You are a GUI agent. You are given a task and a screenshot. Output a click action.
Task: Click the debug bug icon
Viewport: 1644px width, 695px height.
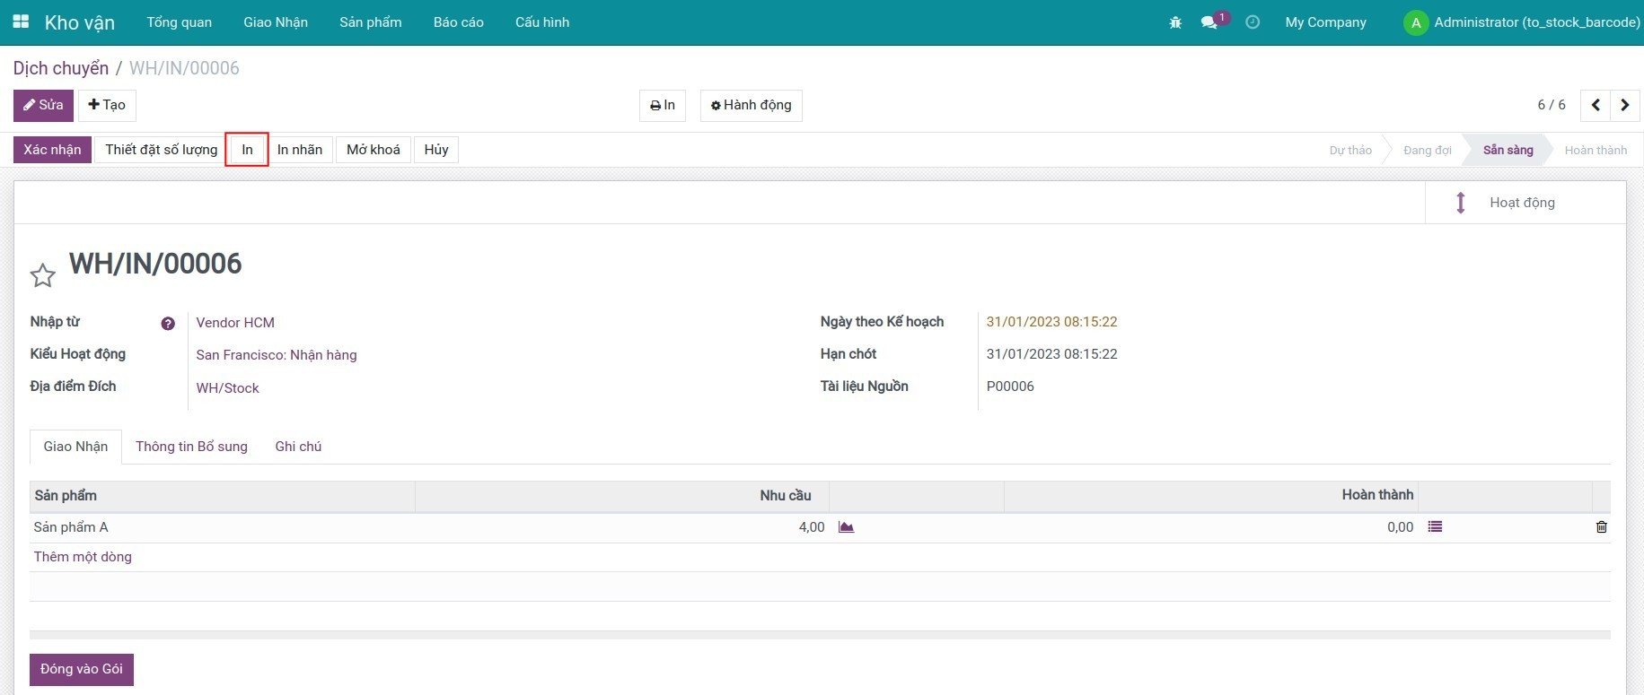[1175, 22]
